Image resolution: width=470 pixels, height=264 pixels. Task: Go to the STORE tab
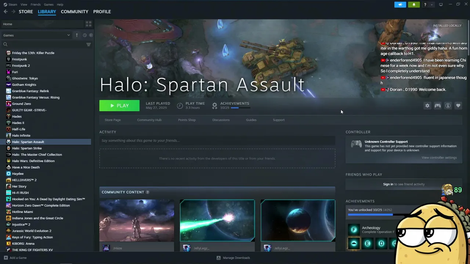point(26,12)
